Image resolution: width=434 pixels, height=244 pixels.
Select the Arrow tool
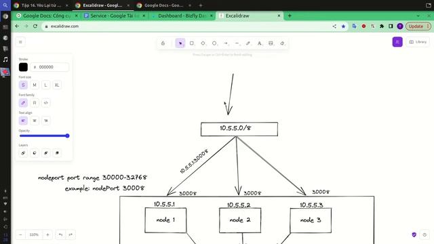(226, 43)
